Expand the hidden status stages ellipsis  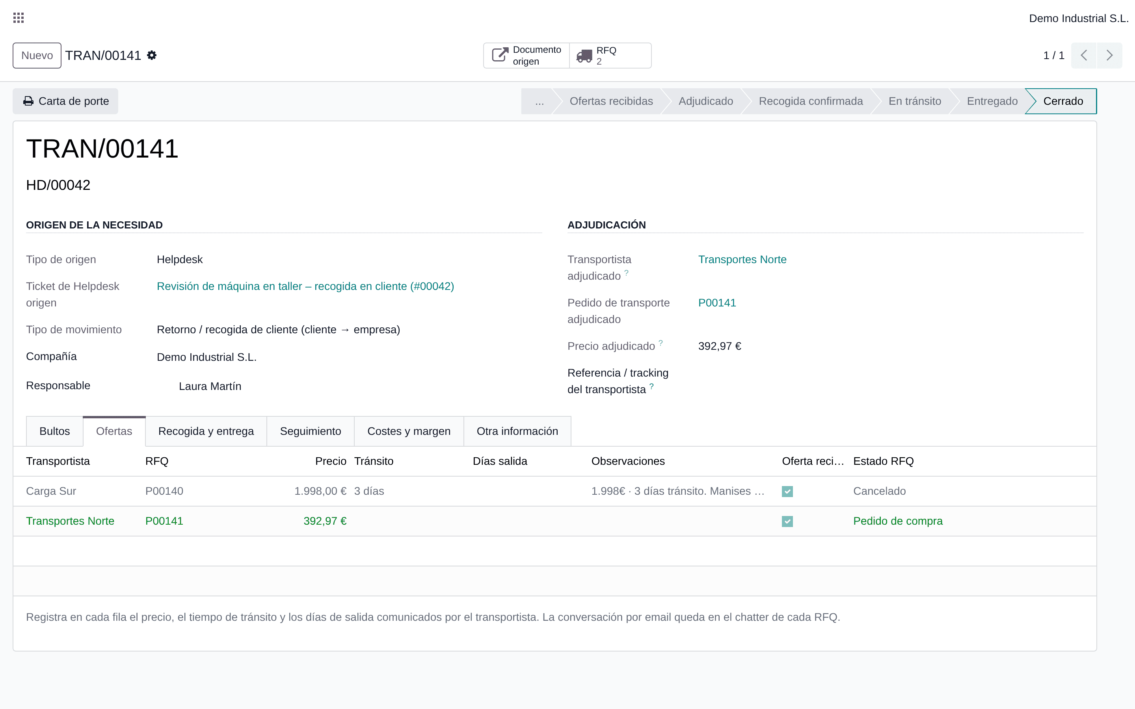(x=539, y=101)
